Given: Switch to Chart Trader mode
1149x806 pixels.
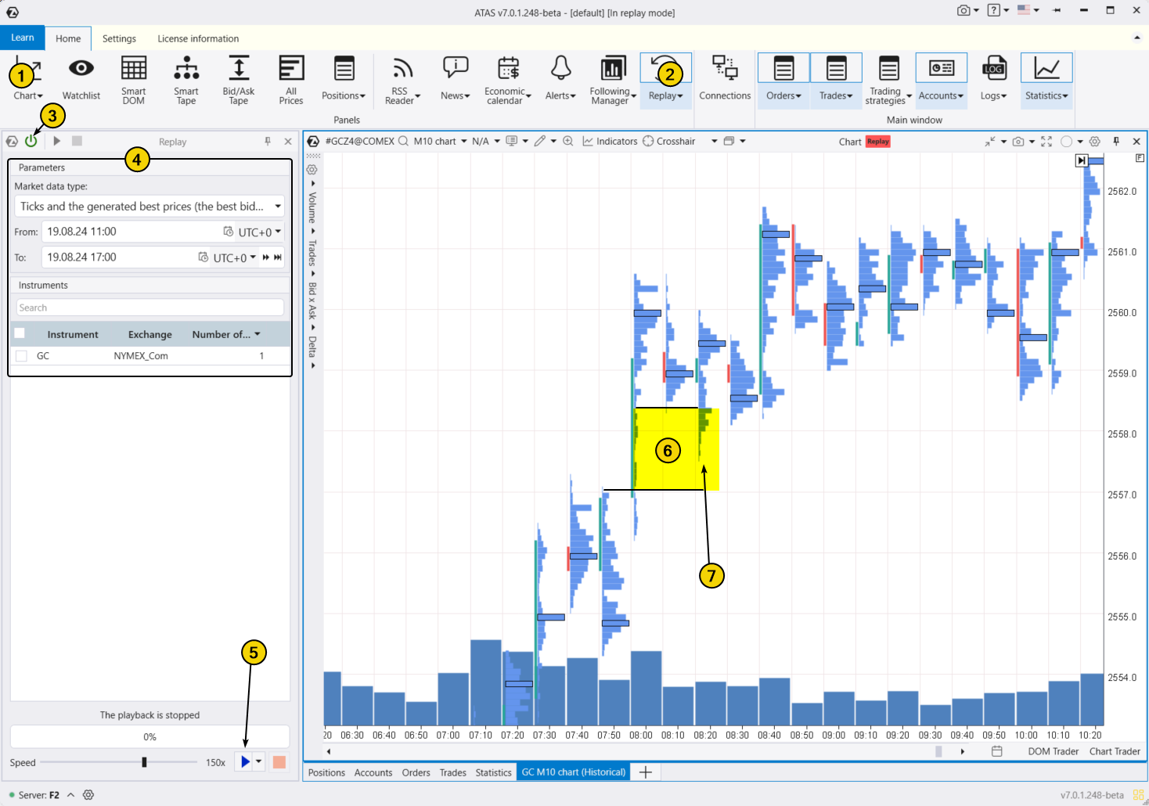Looking at the screenshot, I should (x=1115, y=751).
